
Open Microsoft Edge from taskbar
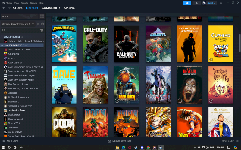coord(124,147)
